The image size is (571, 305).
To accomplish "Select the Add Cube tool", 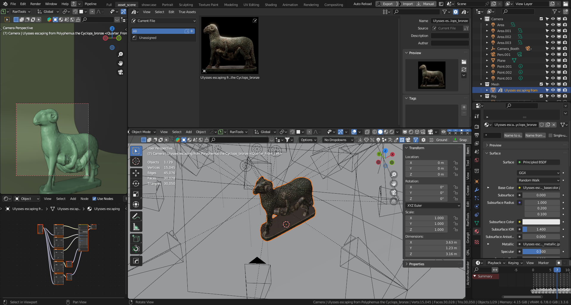I will tap(136, 238).
